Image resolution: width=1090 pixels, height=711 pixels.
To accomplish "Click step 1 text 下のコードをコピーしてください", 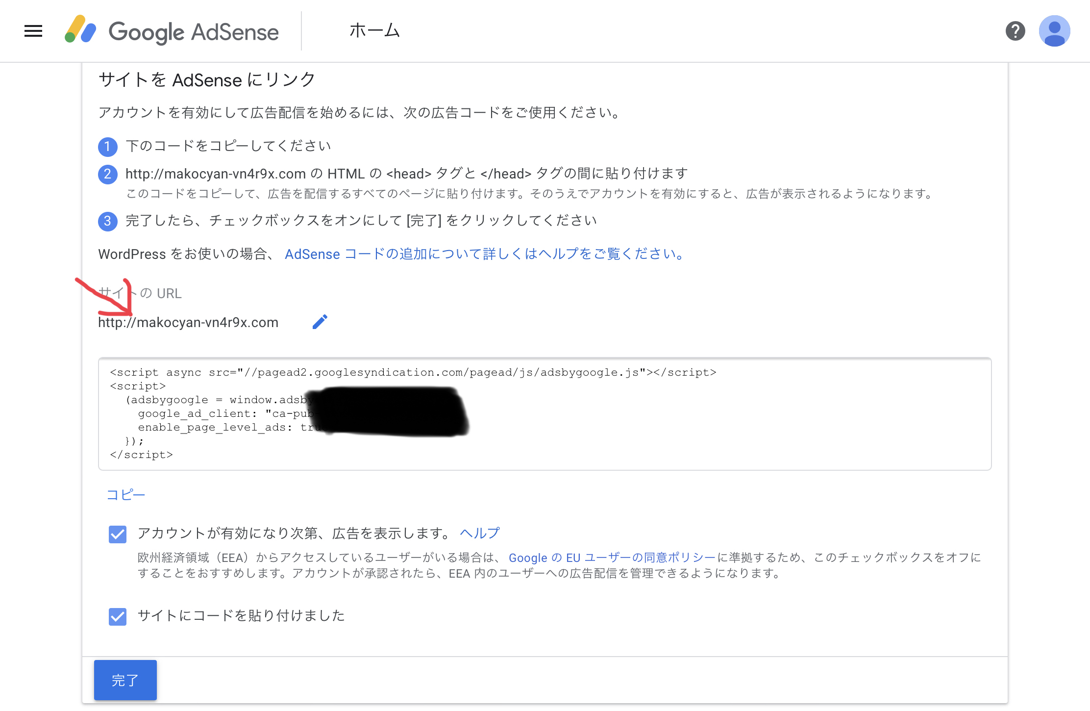I will [228, 146].
